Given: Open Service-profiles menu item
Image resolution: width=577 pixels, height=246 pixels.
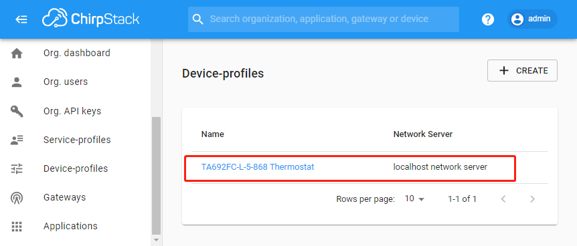Looking at the screenshot, I should coord(76,140).
